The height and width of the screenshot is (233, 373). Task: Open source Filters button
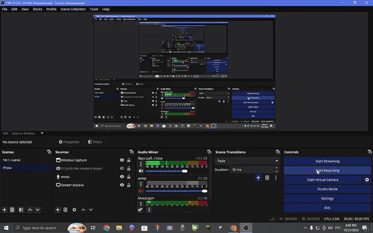[x=95, y=142]
